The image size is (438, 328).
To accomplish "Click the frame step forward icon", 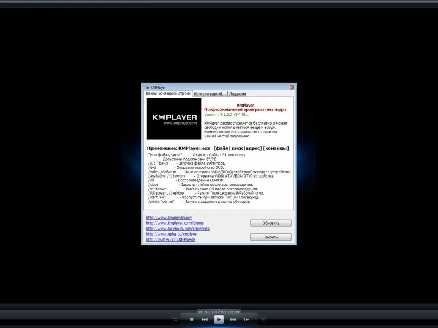I will pyautogui.click(x=246, y=320).
